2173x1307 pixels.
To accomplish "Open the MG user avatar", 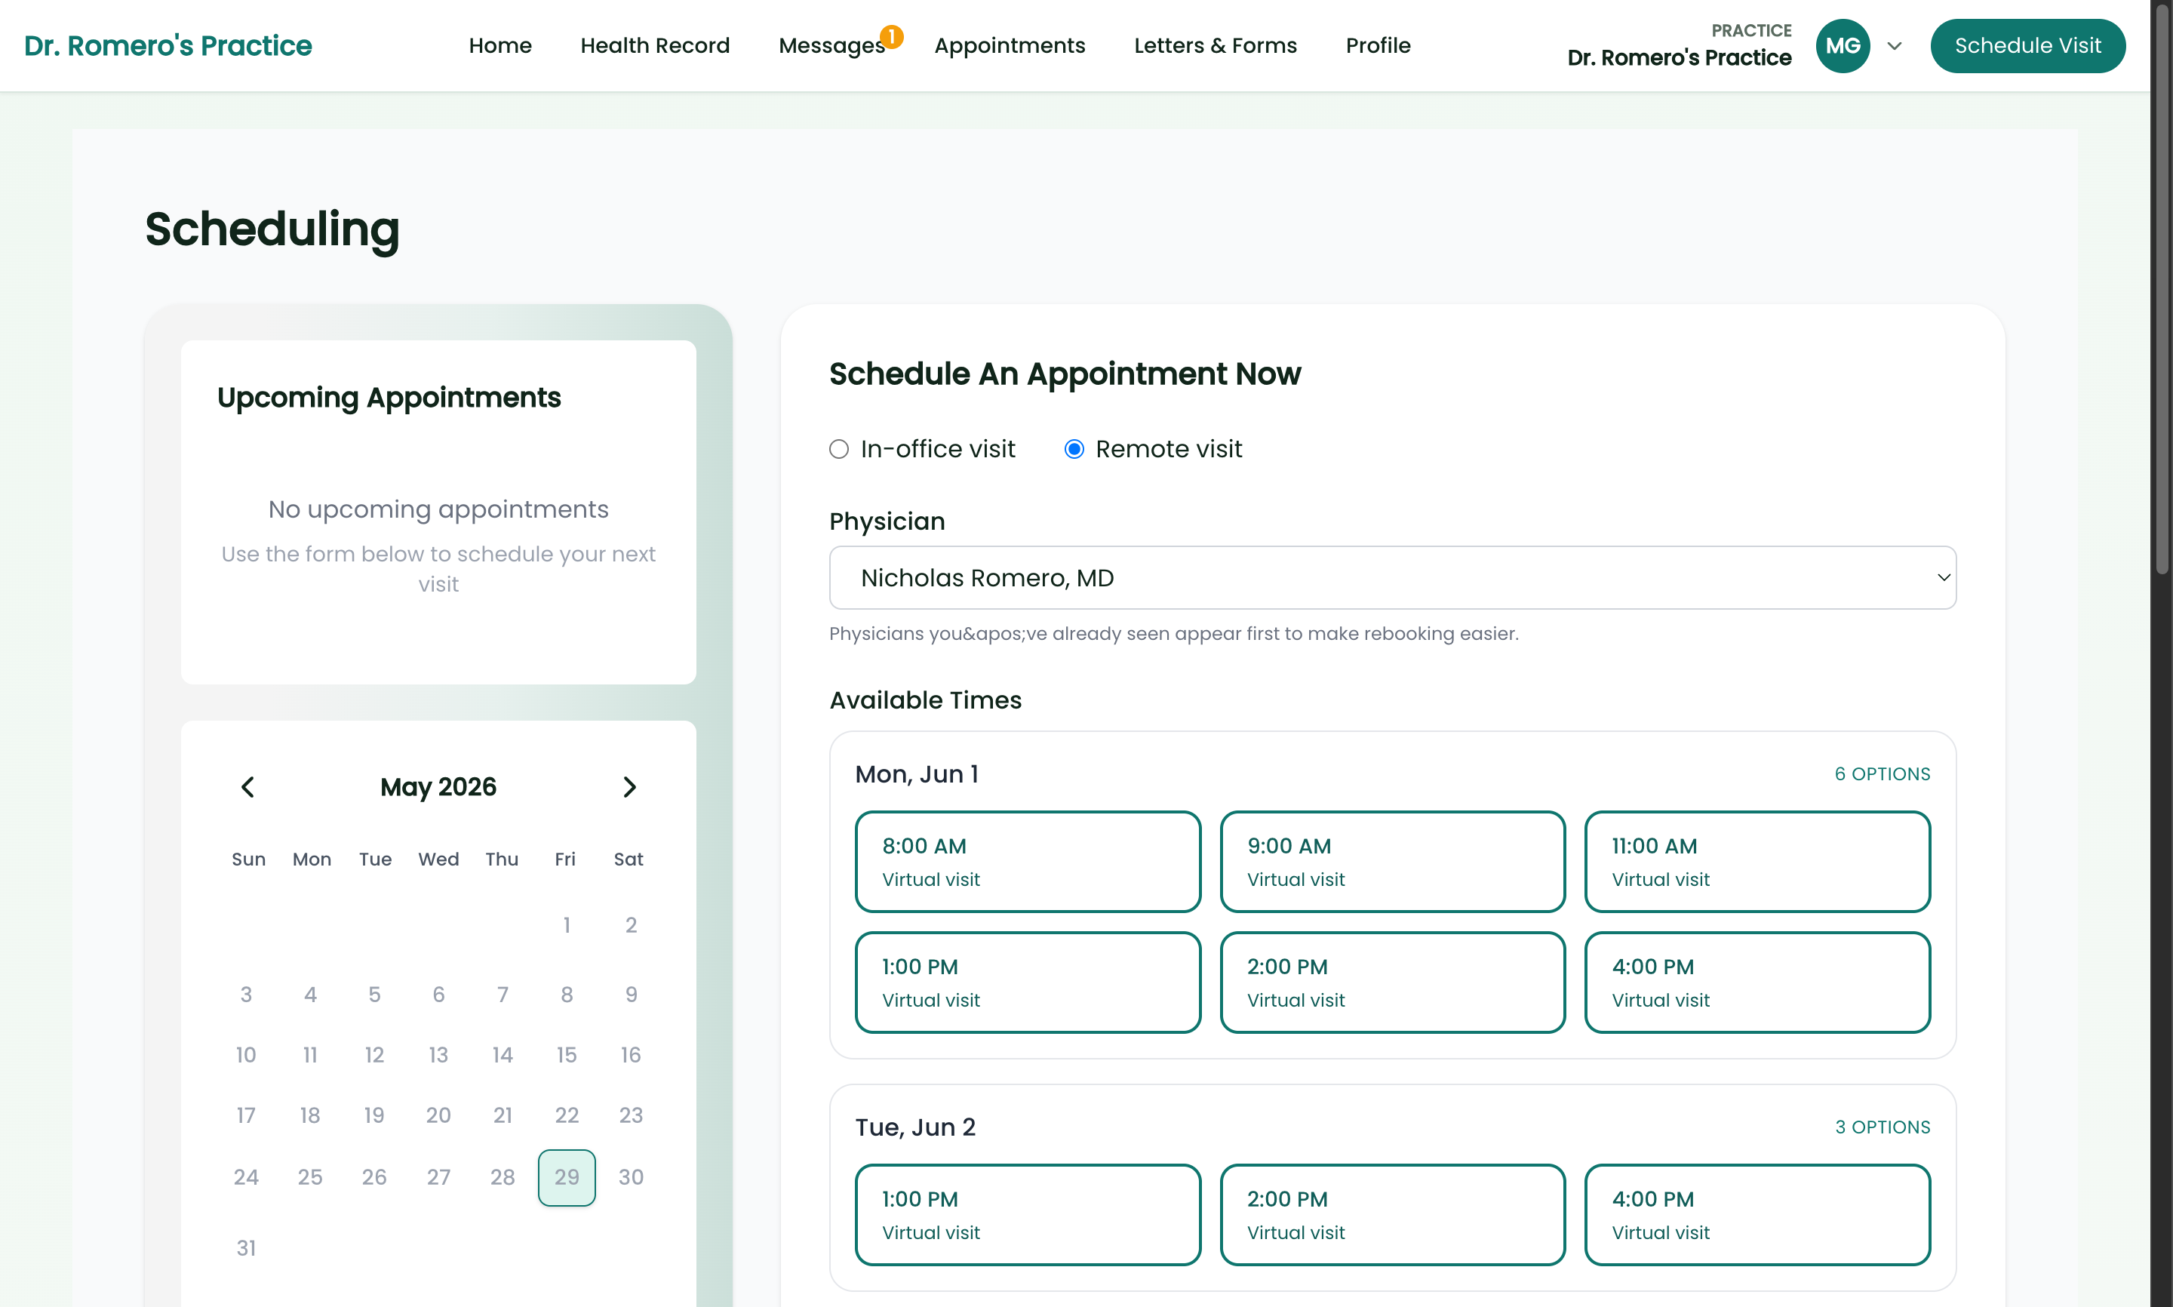I will tap(1842, 46).
